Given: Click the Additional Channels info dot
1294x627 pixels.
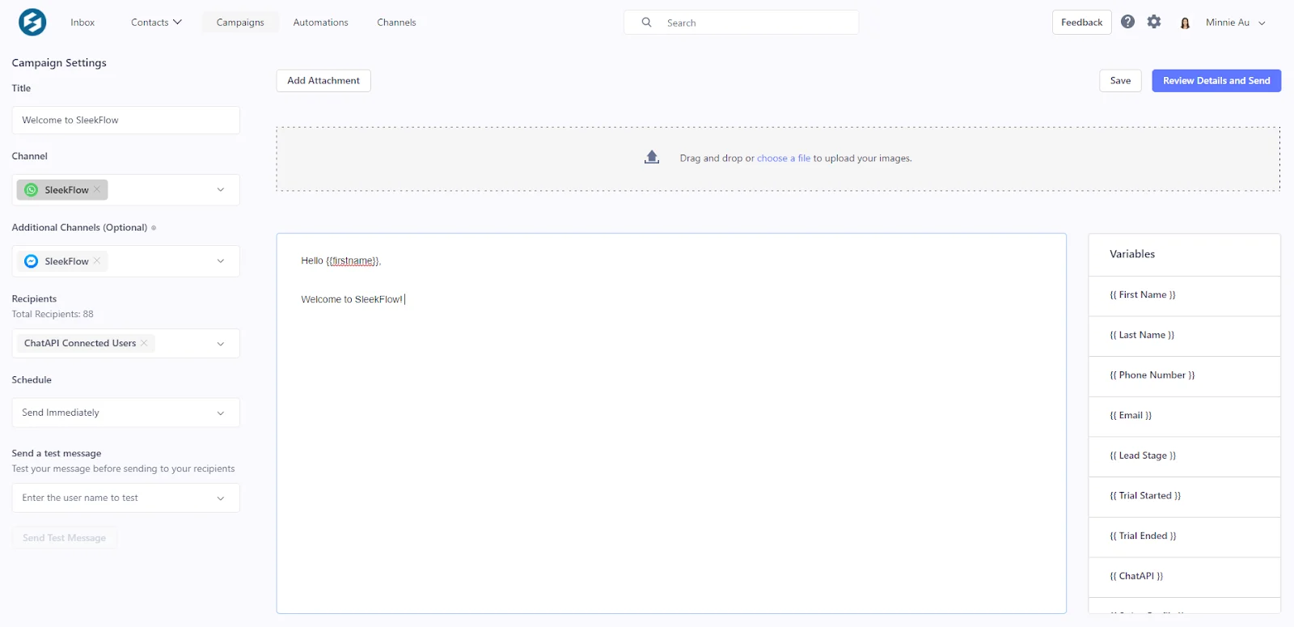Looking at the screenshot, I should coord(154,228).
